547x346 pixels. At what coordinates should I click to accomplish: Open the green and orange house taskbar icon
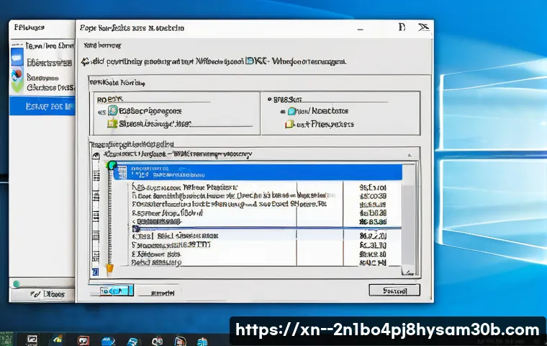[58, 340]
